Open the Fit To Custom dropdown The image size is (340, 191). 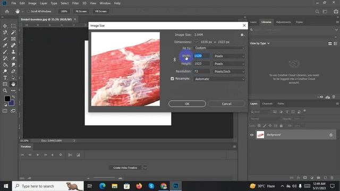pyautogui.click(x=219, y=48)
